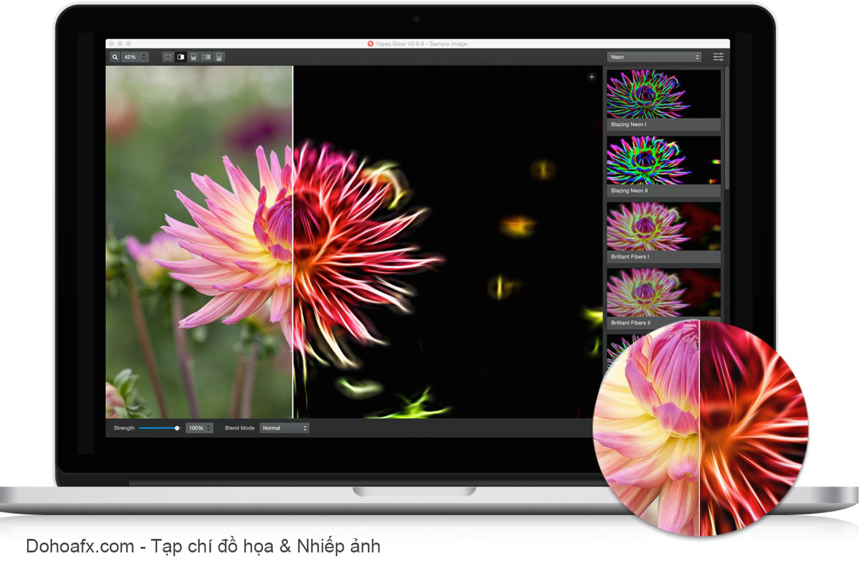Apply the Blazing Neon II preset thumbnail
The width and height of the screenshot is (859, 574).
664,160
